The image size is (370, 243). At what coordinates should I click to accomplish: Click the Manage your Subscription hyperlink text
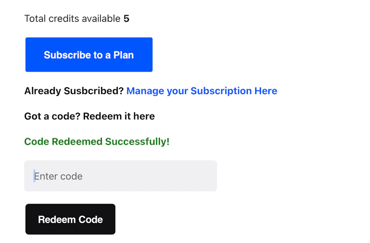(190, 91)
